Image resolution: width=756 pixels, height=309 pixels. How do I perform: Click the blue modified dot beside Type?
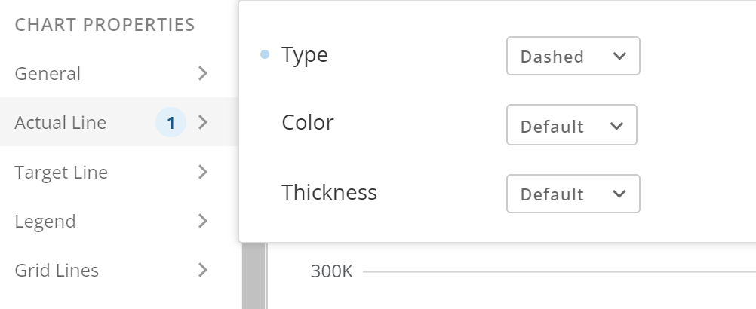pyautogui.click(x=264, y=54)
